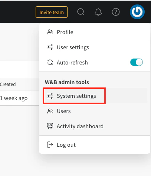This screenshot has width=151, height=176.
Task: Open notifications bell icon
Action: coord(98,12)
